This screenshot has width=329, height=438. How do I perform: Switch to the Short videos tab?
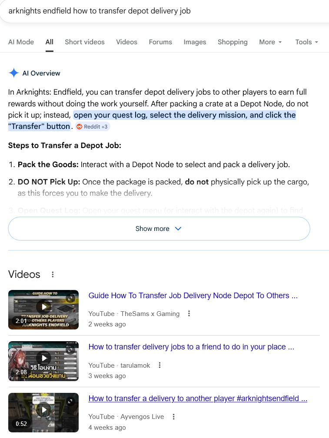click(x=85, y=42)
